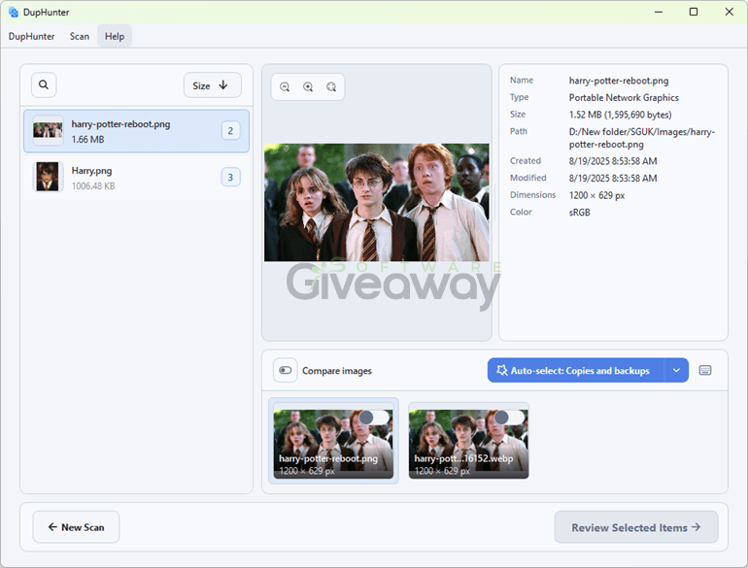This screenshot has width=748, height=568.
Task: Click the 1.52 MB size value
Action: pyautogui.click(x=620, y=115)
